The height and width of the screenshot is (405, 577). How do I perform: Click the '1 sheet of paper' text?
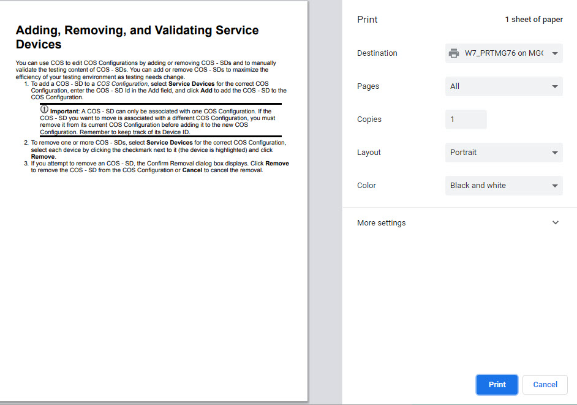coord(534,20)
